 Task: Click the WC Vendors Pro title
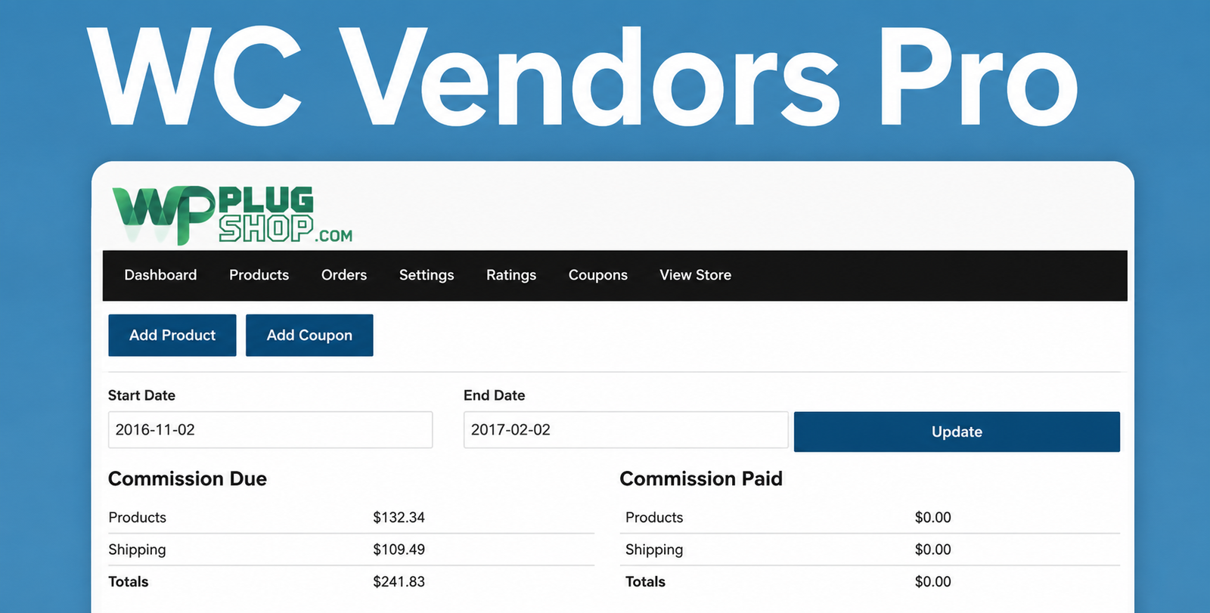point(582,78)
